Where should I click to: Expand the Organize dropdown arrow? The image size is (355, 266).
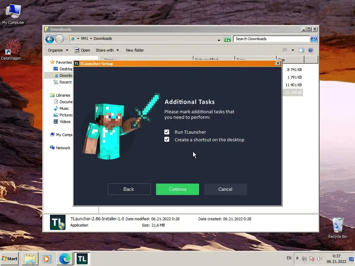67,50
